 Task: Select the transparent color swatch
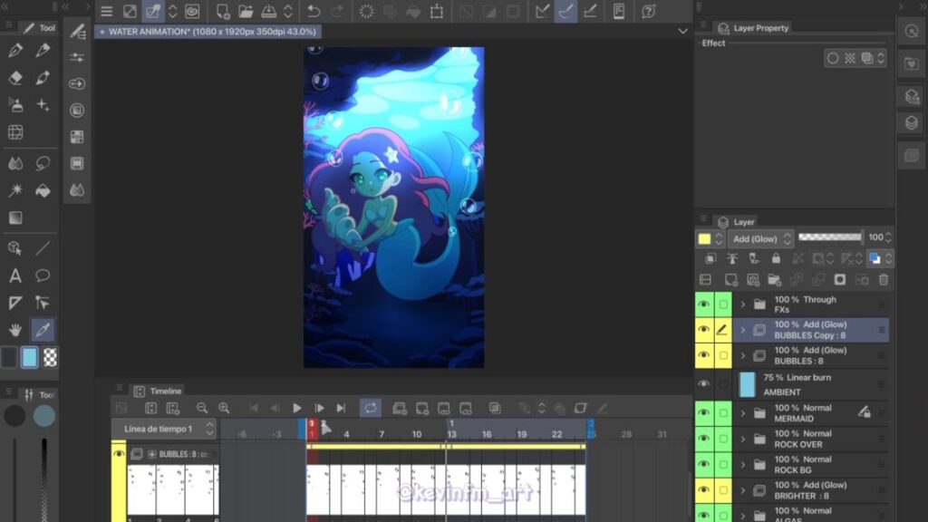pyautogui.click(x=51, y=357)
